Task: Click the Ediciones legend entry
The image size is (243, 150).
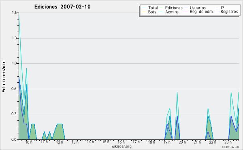Action: pos(171,8)
